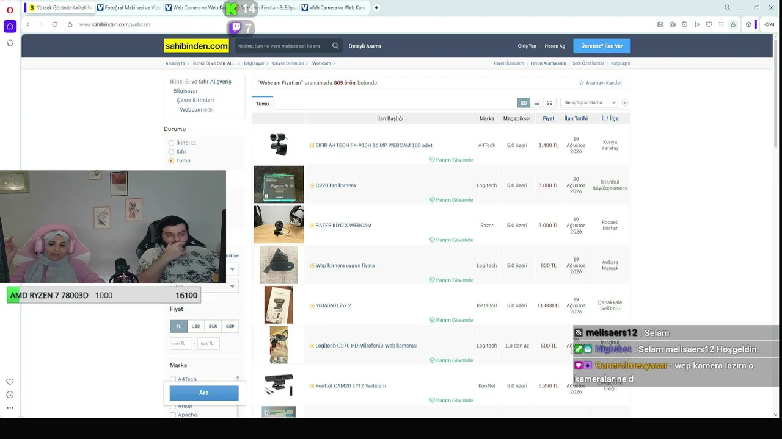
Task: Select İkinci El condition radio
Action: pos(171,143)
